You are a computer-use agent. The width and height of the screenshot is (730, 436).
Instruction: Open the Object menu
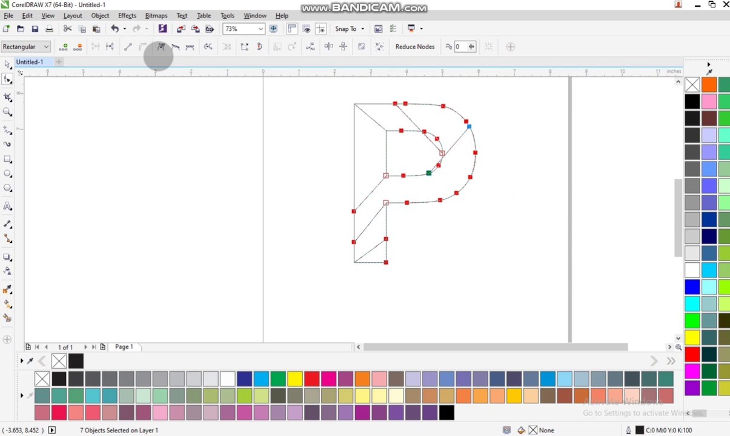pyautogui.click(x=100, y=16)
